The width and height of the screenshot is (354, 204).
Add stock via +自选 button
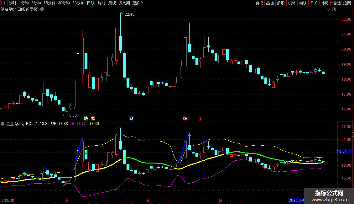(336, 3)
